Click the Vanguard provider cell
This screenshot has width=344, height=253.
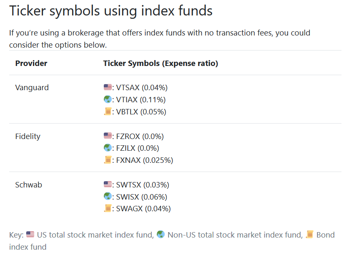point(32,88)
